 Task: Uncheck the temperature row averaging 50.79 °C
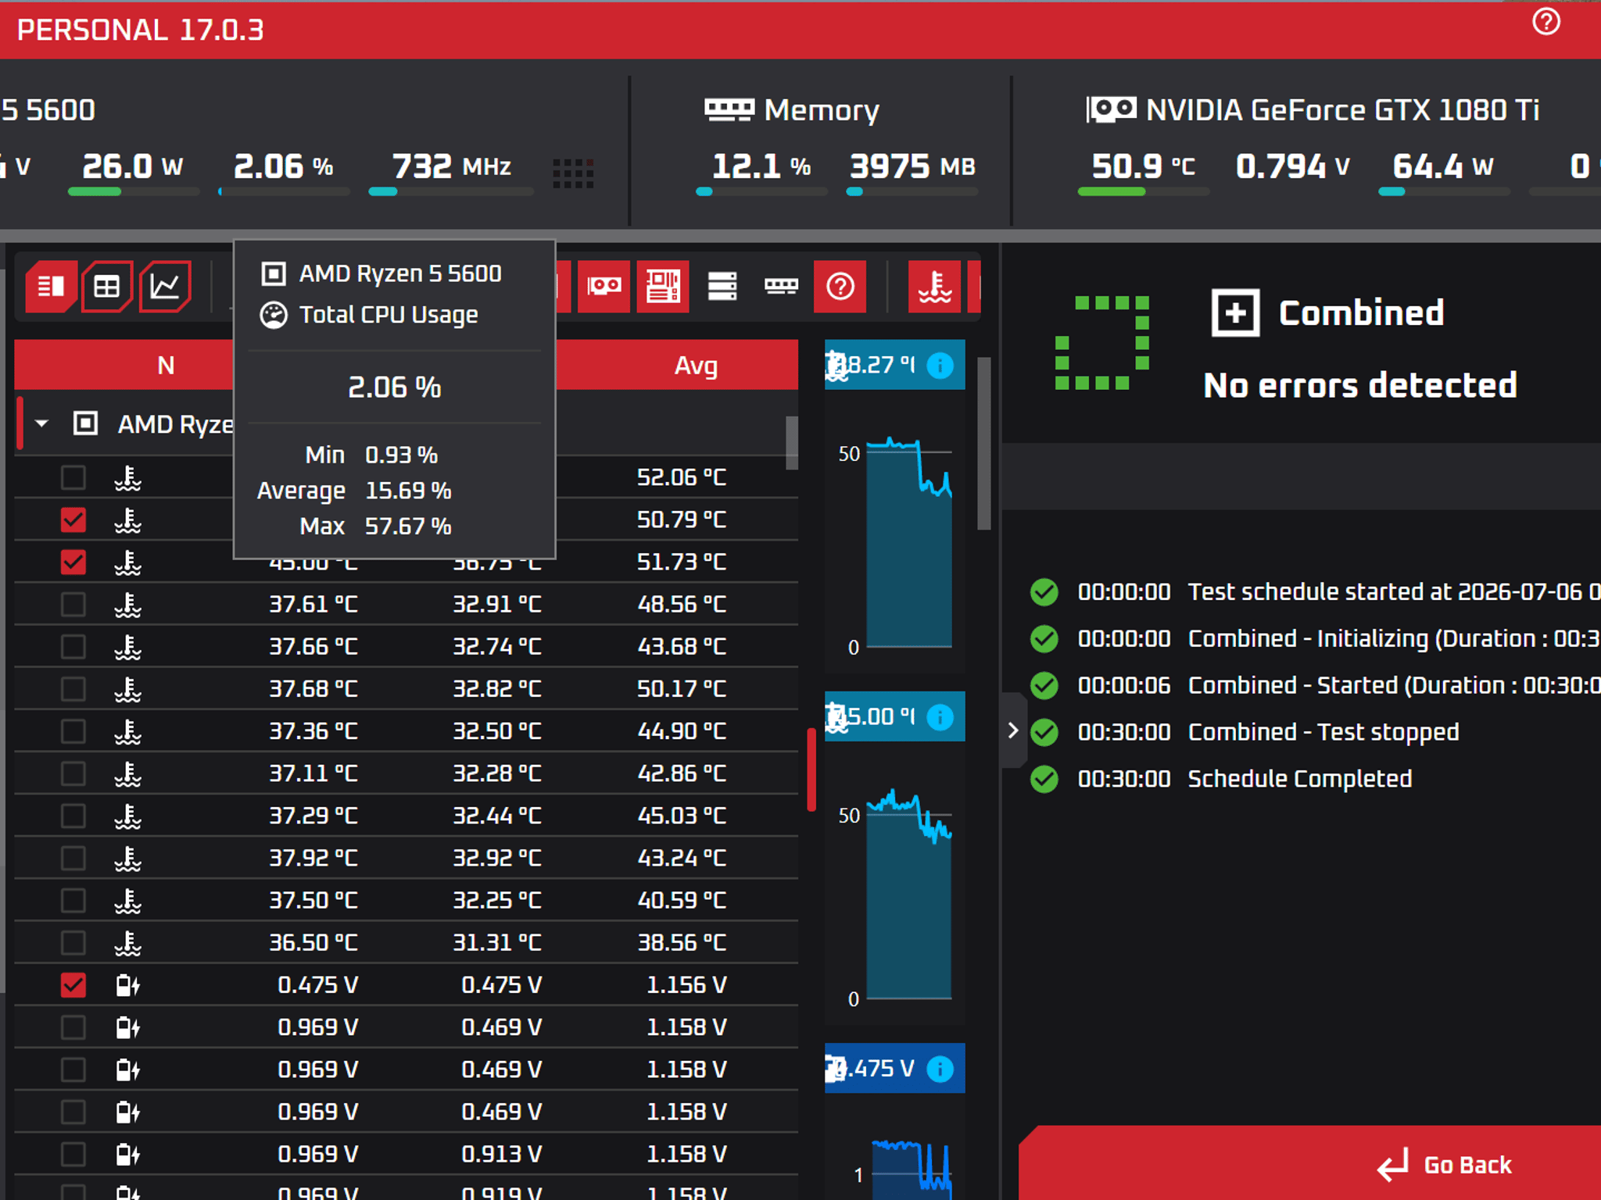(73, 520)
